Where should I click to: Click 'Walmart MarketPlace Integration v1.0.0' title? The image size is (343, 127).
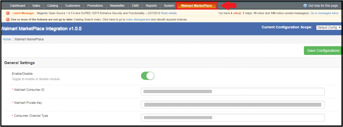pyautogui.click(x=41, y=29)
